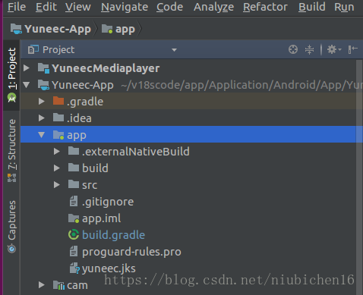Expand the .idea folder
Image resolution: width=363 pixels, height=295 pixels.
click(x=42, y=118)
